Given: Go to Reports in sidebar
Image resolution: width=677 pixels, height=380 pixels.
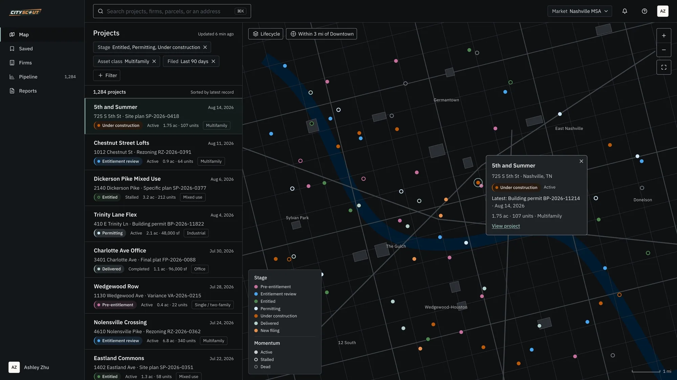Looking at the screenshot, I should [42, 91].
